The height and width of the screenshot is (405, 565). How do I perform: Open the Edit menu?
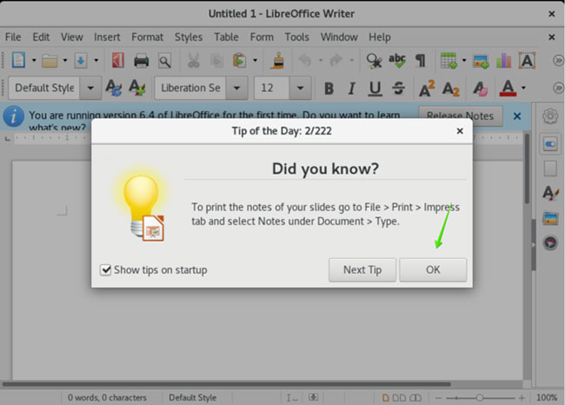(41, 37)
